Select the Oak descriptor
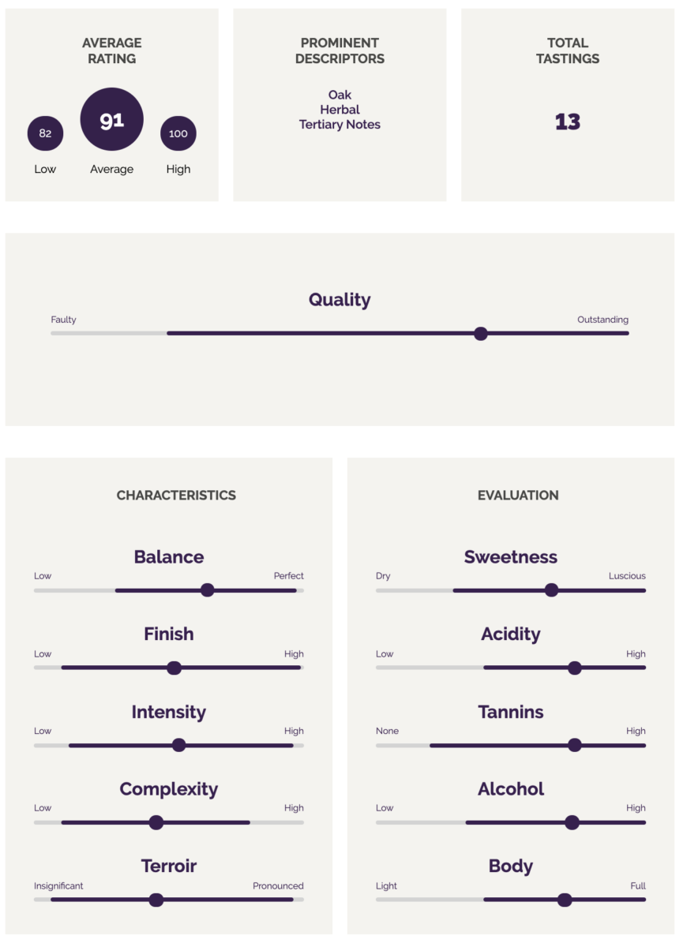683x947 pixels. coord(340,95)
